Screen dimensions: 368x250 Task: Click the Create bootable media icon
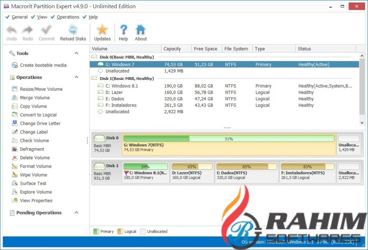click(14, 65)
